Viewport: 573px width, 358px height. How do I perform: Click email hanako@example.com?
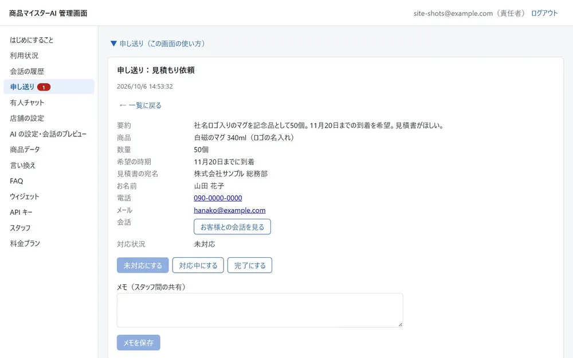tap(230, 210)
